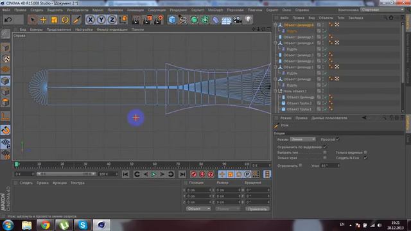Open the Текстура menu in material panel
Image resolution: width=411 pixels, height=231 pixels.
[x=77, y=183]
